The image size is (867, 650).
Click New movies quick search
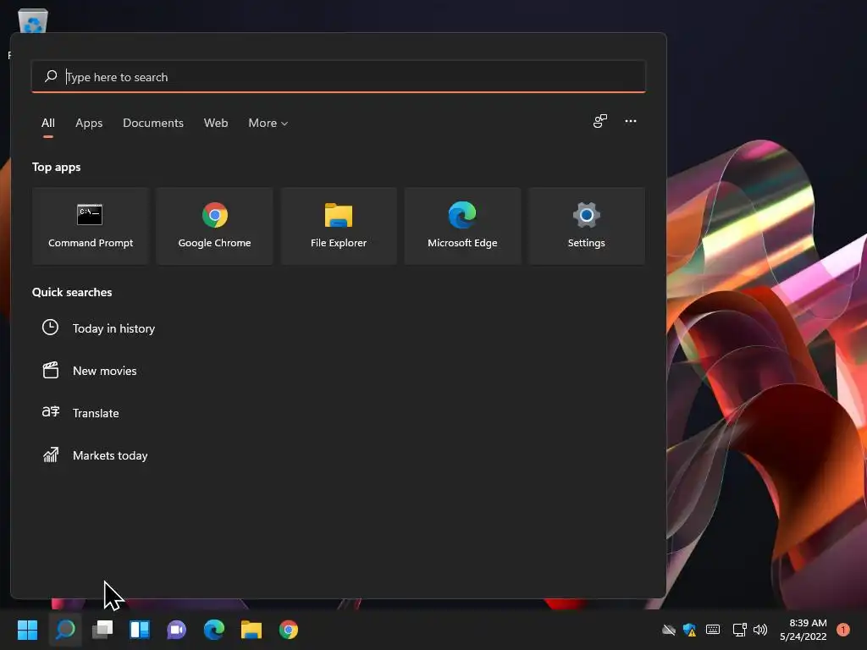pyautogui.click(x=104, y=371)
